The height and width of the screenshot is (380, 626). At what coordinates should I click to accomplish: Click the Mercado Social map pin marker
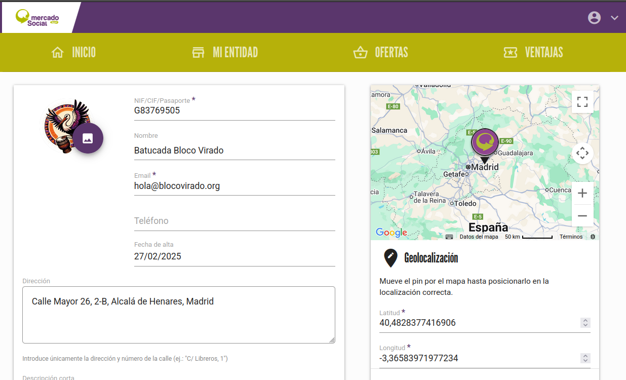pos(485,142)
